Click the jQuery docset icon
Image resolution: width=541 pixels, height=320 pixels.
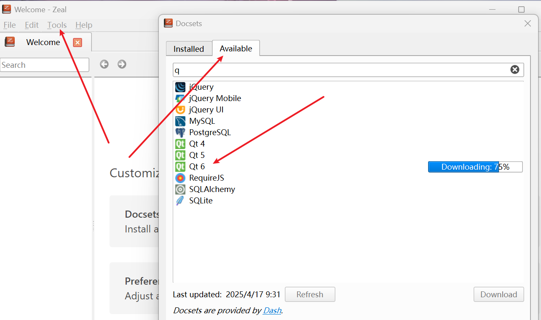point(180,87)
